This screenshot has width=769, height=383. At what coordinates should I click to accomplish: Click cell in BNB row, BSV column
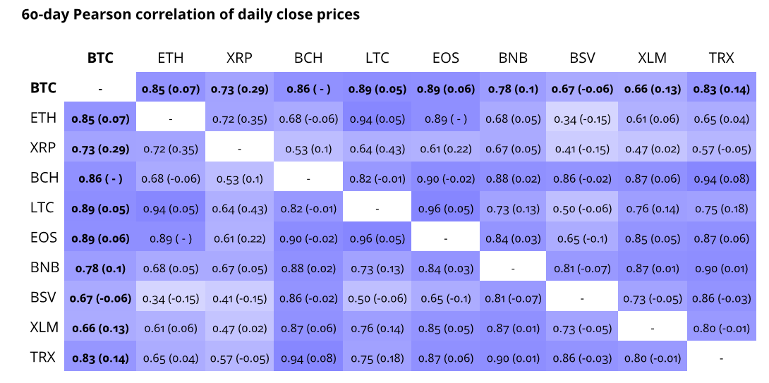(582, 268)
